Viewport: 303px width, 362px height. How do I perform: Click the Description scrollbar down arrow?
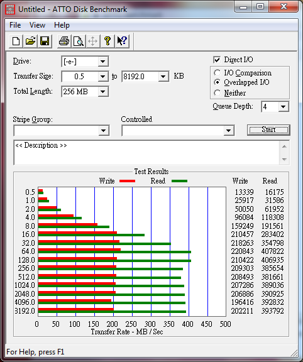[284, 159]
